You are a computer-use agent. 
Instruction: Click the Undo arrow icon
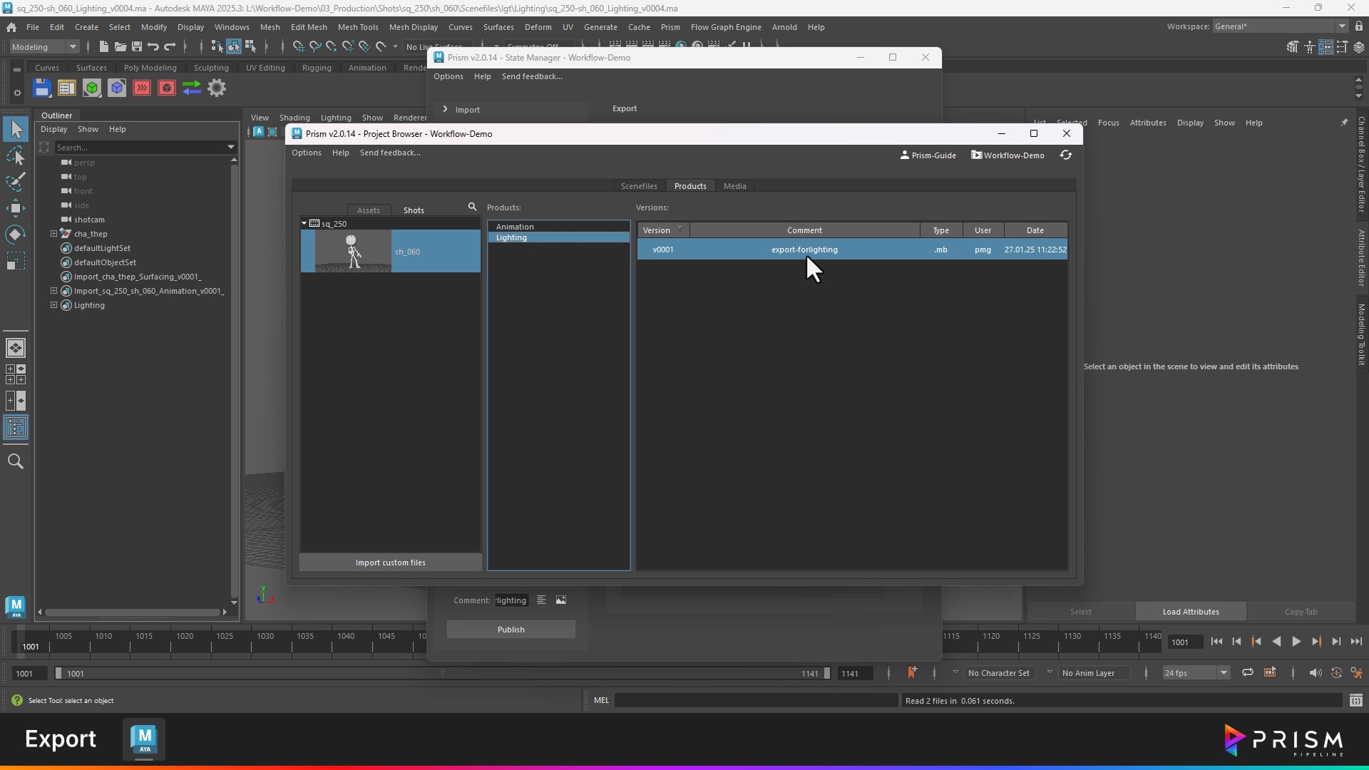153,46
